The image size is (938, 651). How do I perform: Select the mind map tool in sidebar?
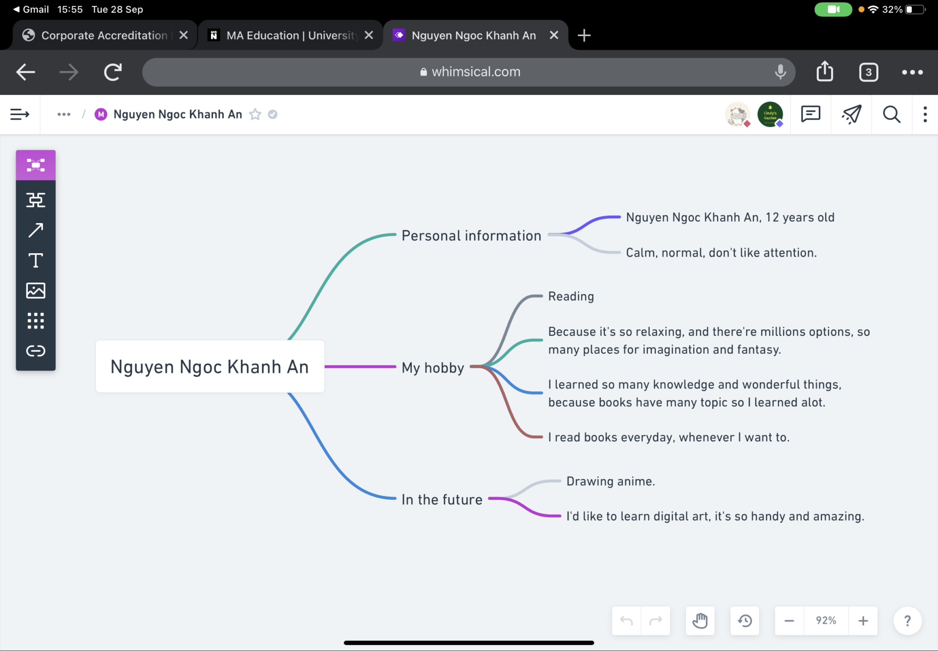coord(36,165)
